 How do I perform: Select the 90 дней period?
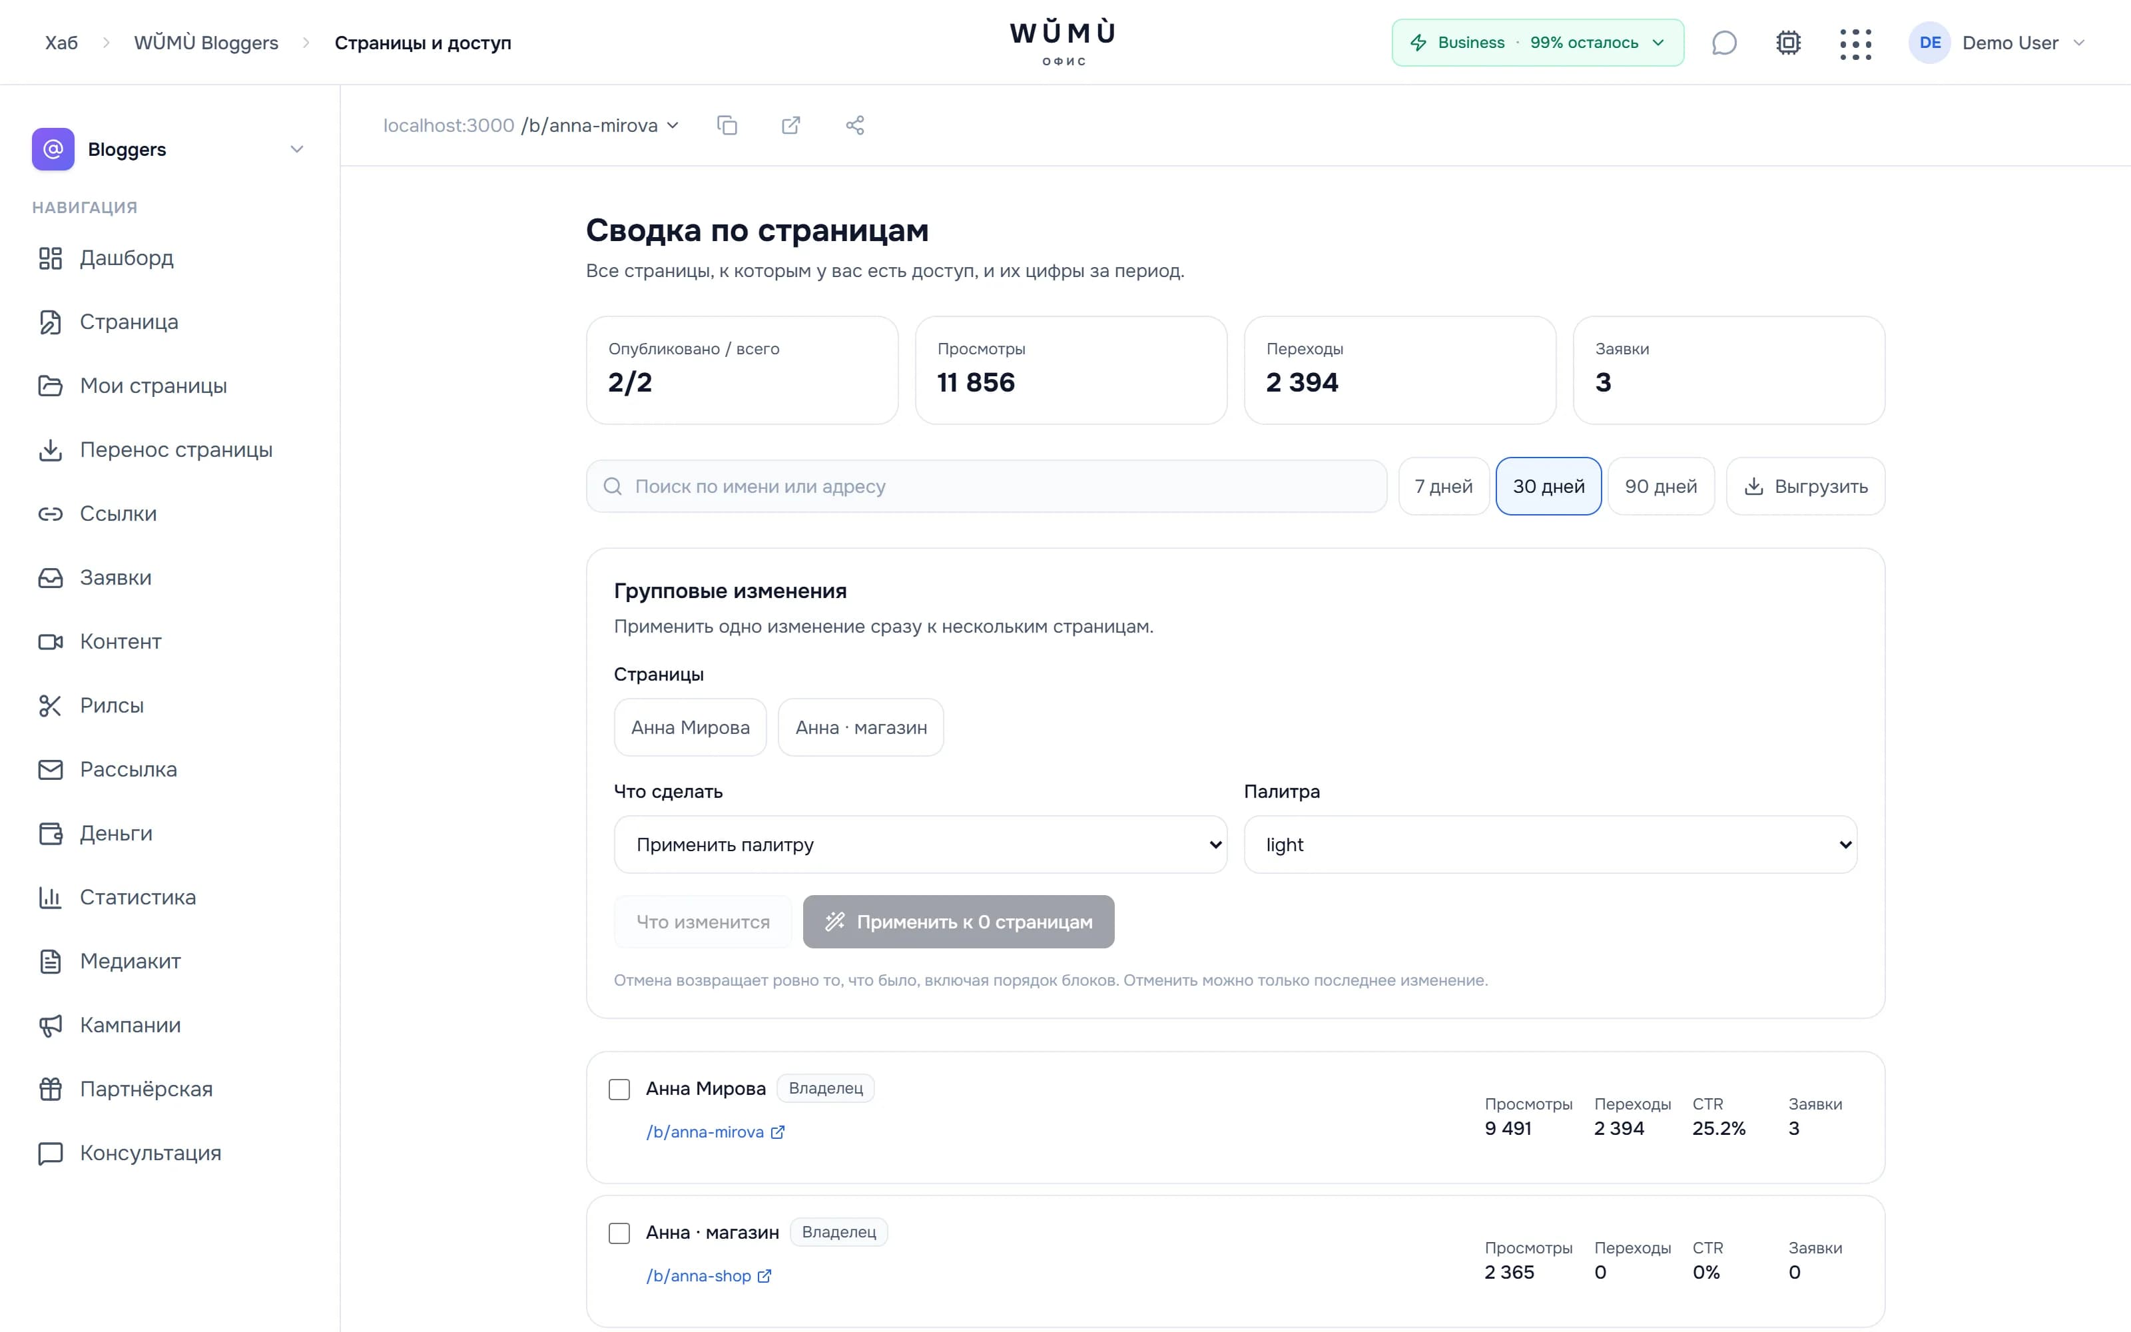(x=1661, y=486)
